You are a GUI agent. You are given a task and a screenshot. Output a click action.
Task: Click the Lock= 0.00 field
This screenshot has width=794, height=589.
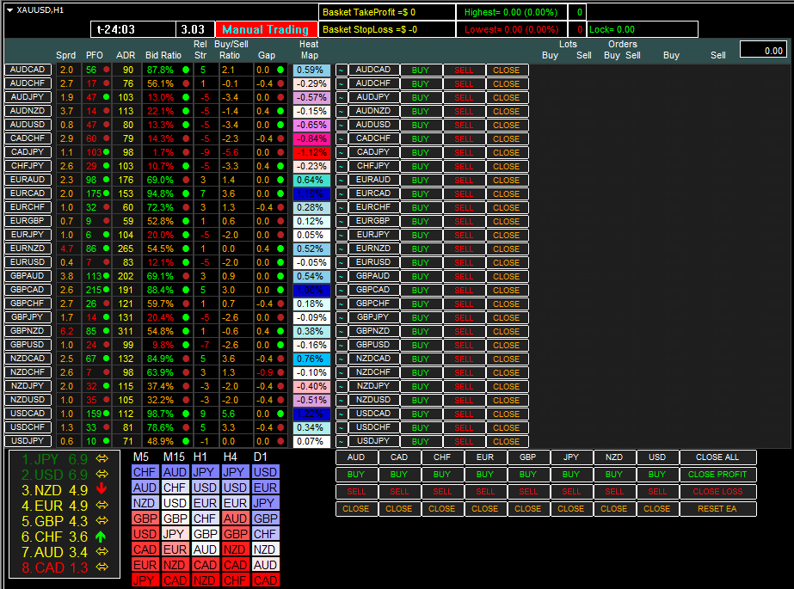coord(642,29)
